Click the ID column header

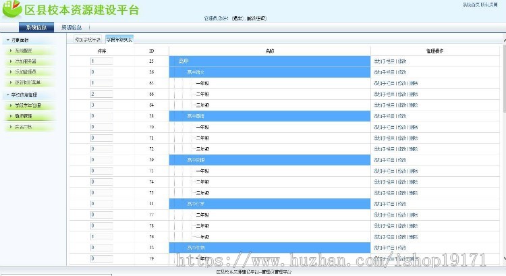(x=151, y=51)
